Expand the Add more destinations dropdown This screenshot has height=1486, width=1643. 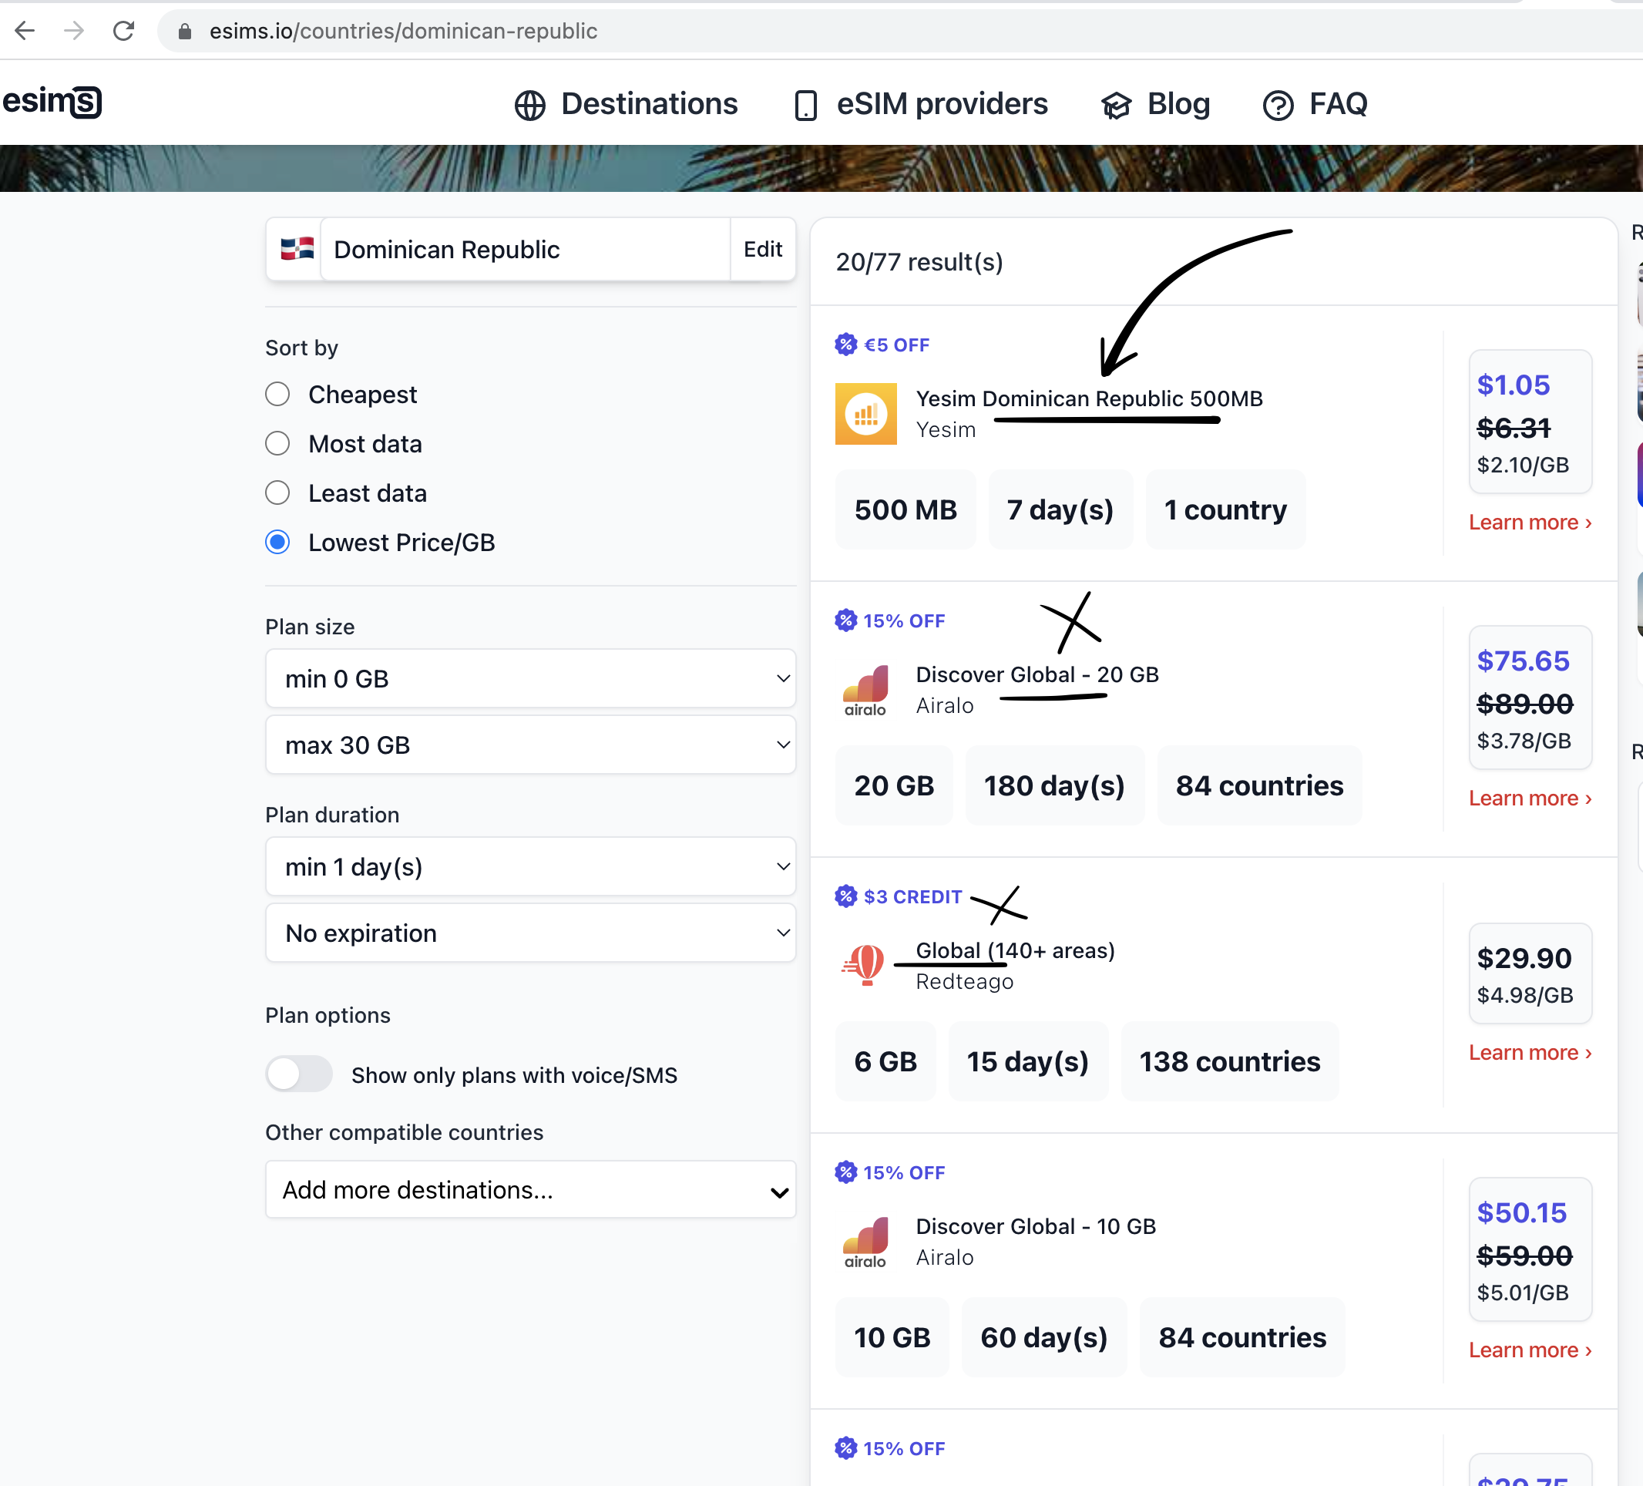pos(530,1189)
